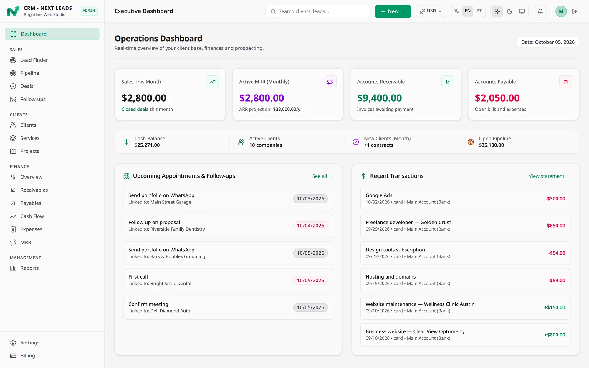Click the Cash Balance dollar icon
The image size is (589, 368).
point(126,142)
